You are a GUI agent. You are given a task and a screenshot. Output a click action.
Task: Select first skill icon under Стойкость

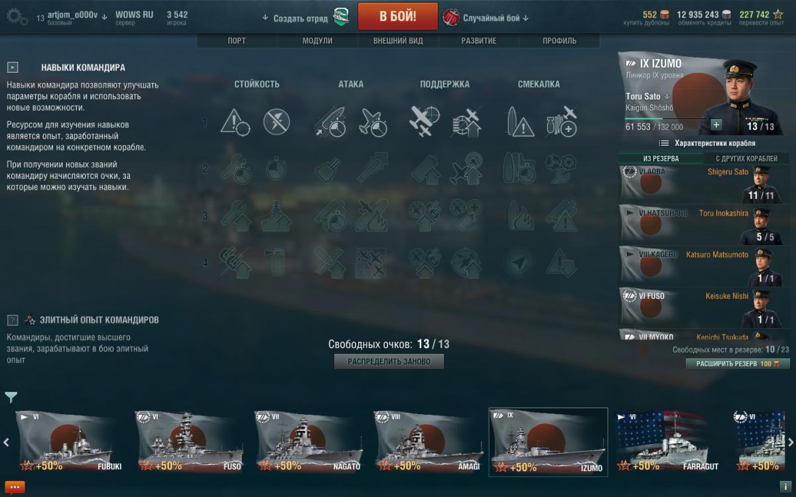click(234, 122)
